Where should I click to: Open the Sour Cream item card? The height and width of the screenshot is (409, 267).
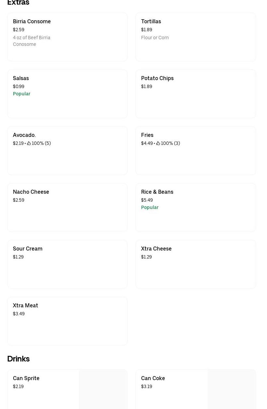(67, 264)
